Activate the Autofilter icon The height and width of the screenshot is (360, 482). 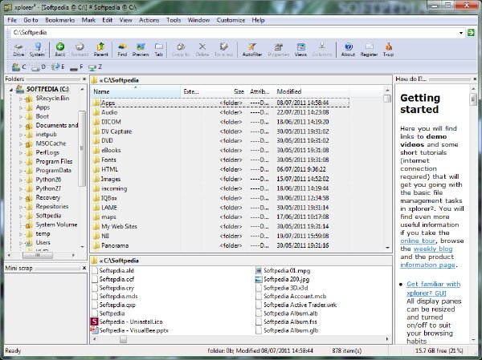pos(252,50)
